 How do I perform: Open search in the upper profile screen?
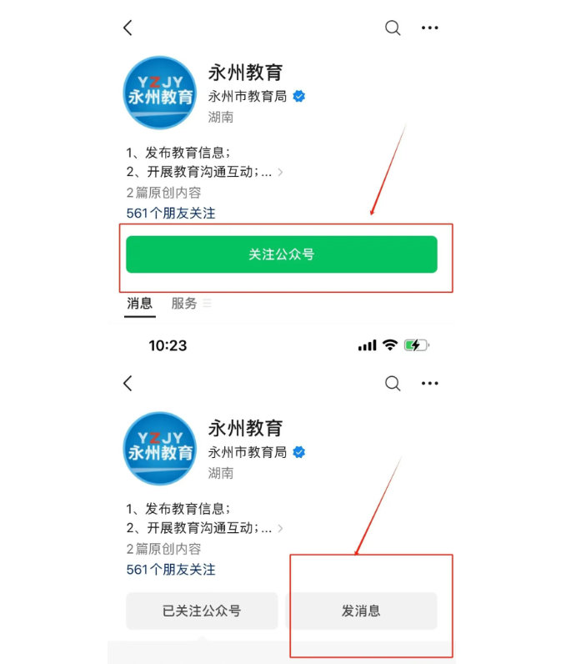[x=393, y=28]
